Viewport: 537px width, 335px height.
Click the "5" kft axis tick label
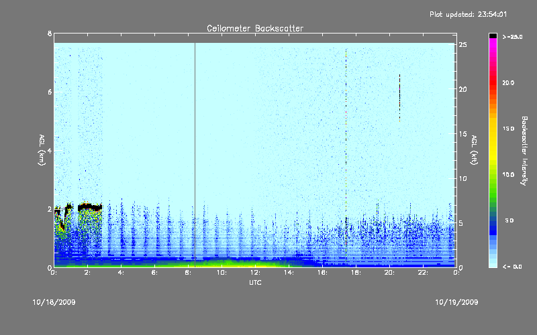pos(461,223)
